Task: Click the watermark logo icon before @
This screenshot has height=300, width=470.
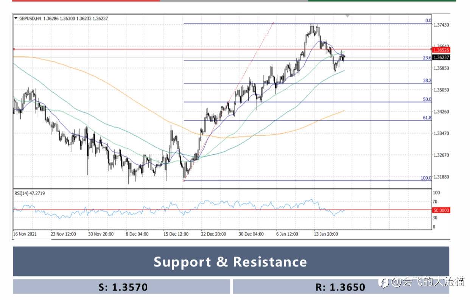Action: pyautogui.click(x=385, y=282)
